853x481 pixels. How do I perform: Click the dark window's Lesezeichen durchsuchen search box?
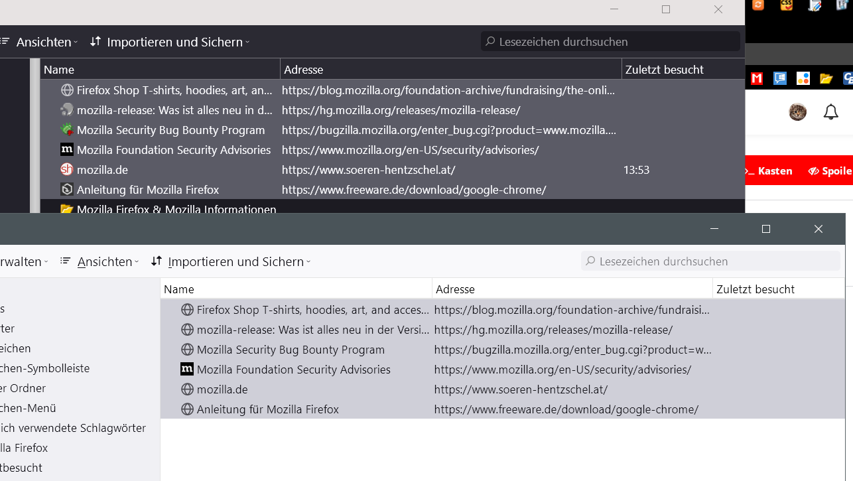[x=610, y=42]
